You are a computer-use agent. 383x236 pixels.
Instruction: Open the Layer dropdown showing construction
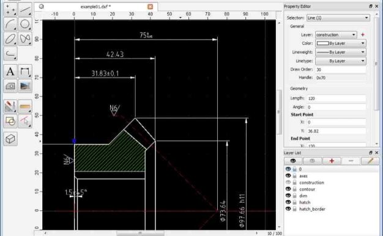[x=336, y=35]
